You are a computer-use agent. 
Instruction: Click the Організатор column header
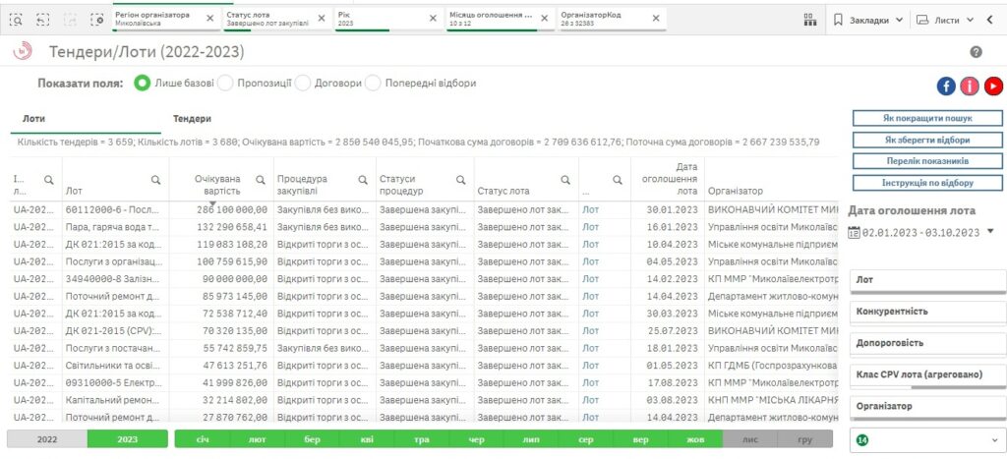[735, 191]
